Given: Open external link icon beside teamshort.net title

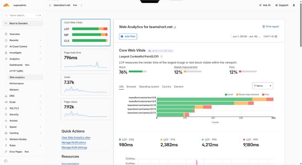Looking at the screenshot, I should (x=175, y=27).
